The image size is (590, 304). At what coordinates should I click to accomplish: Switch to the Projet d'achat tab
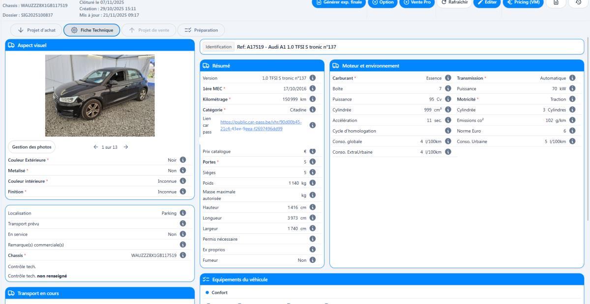36,30
